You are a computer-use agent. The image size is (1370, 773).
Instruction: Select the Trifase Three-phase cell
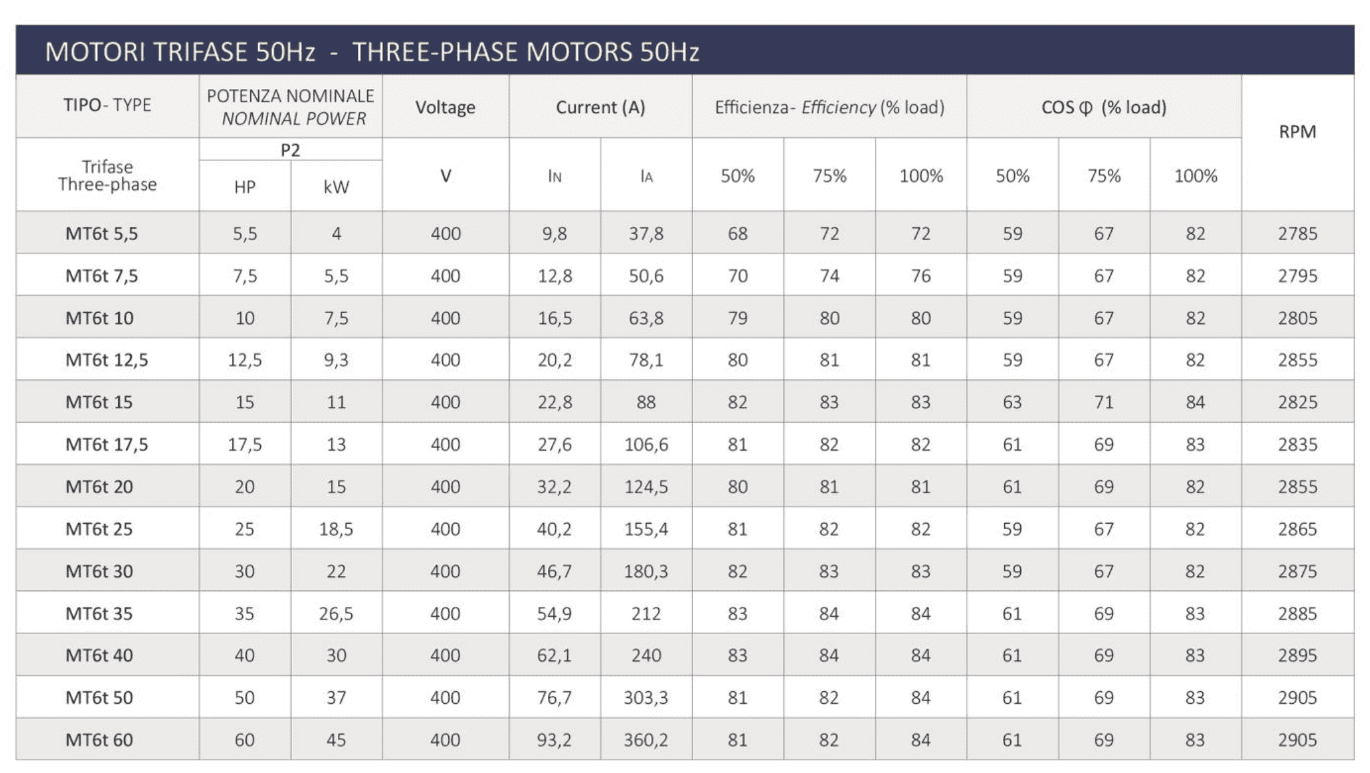pyautogui.click(x=107, y=175)
